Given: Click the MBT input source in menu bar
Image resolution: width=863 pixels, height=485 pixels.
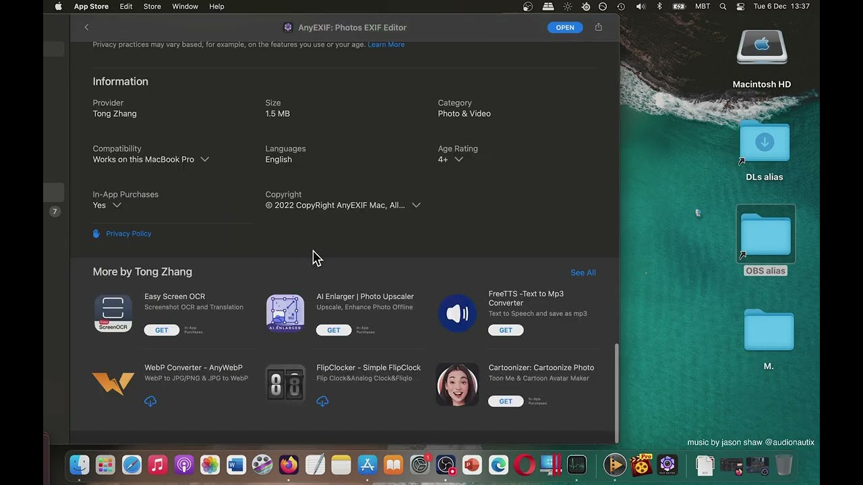Looking at the screenshot, I should pyautogui.click(x=703, y=6).
